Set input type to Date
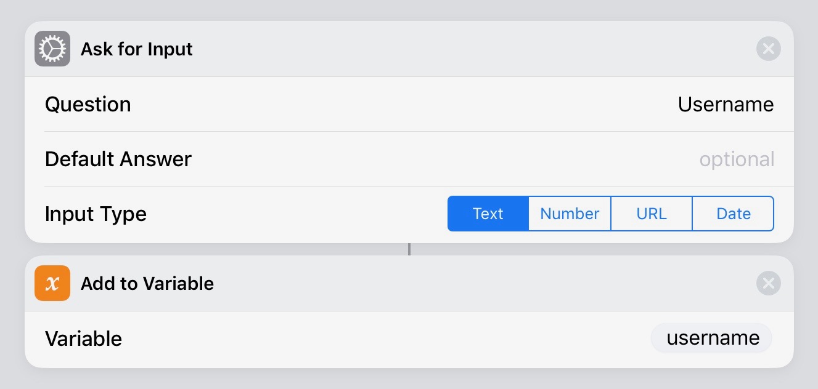This screenshot has width=818, height=389. point(733,214)
